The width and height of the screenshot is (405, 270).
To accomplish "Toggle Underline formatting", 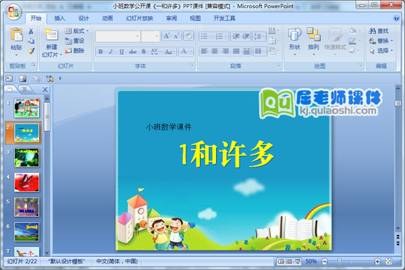I will [122, 51].
